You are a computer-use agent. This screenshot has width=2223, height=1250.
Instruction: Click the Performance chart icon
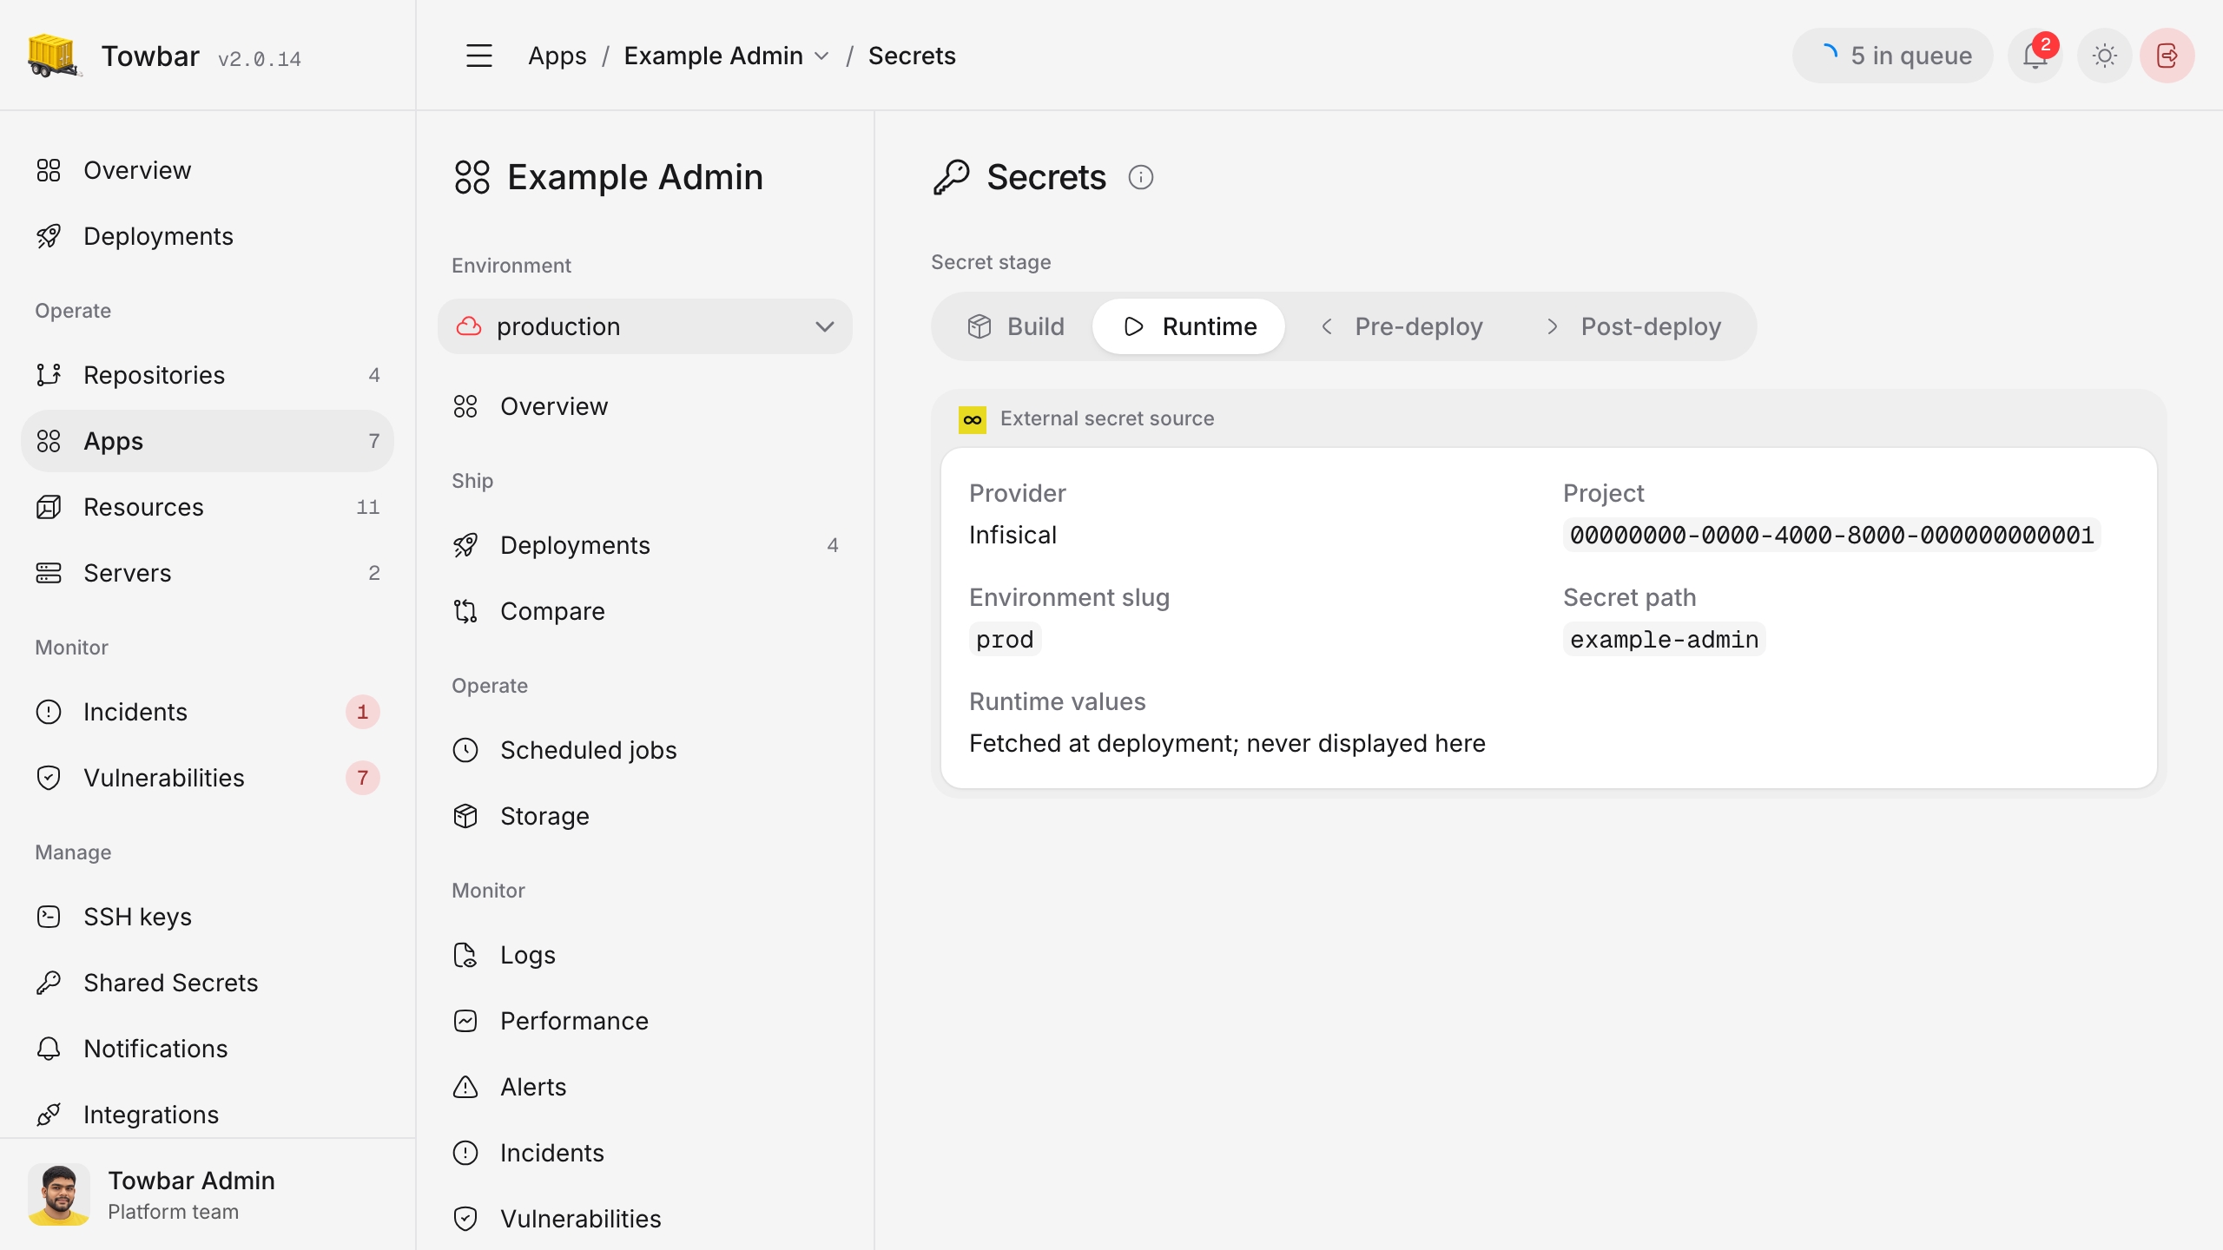tap(465, 1021)
